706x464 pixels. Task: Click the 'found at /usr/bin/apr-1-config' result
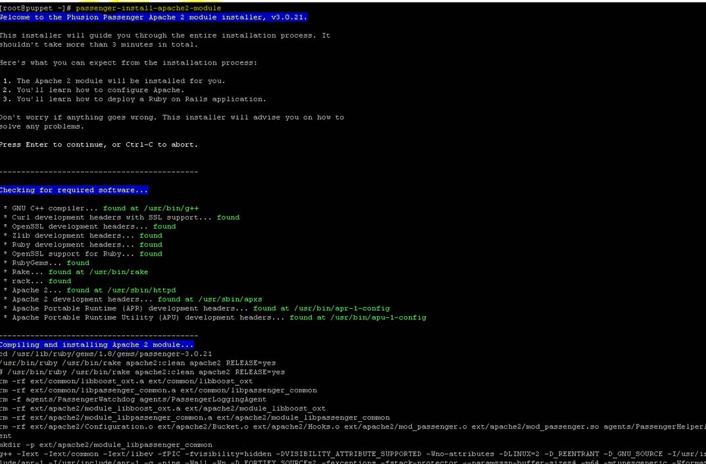[322, 308]
